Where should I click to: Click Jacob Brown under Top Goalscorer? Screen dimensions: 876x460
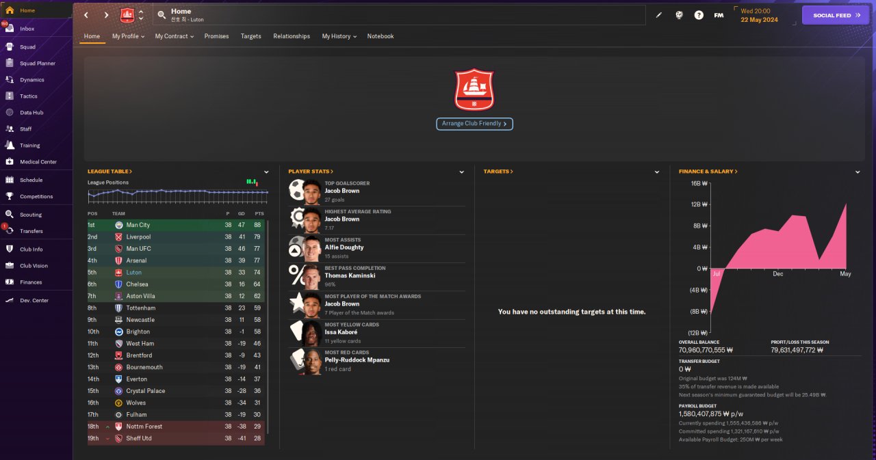(x=342, y=191)
